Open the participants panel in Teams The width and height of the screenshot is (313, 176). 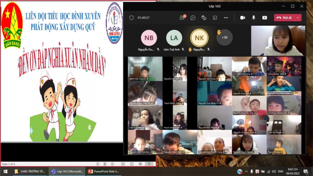coord(182,18)
